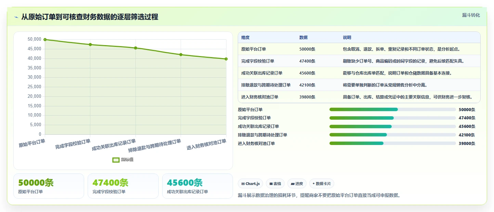This screenshot has height=212, width=494.
Task: Click the chart point above 成功关联出库记录订单
Action: point(135,48)
